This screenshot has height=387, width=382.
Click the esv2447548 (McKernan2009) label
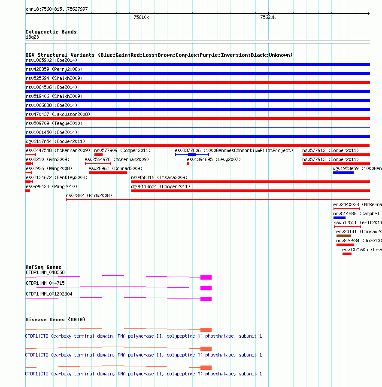coord(58,151)
